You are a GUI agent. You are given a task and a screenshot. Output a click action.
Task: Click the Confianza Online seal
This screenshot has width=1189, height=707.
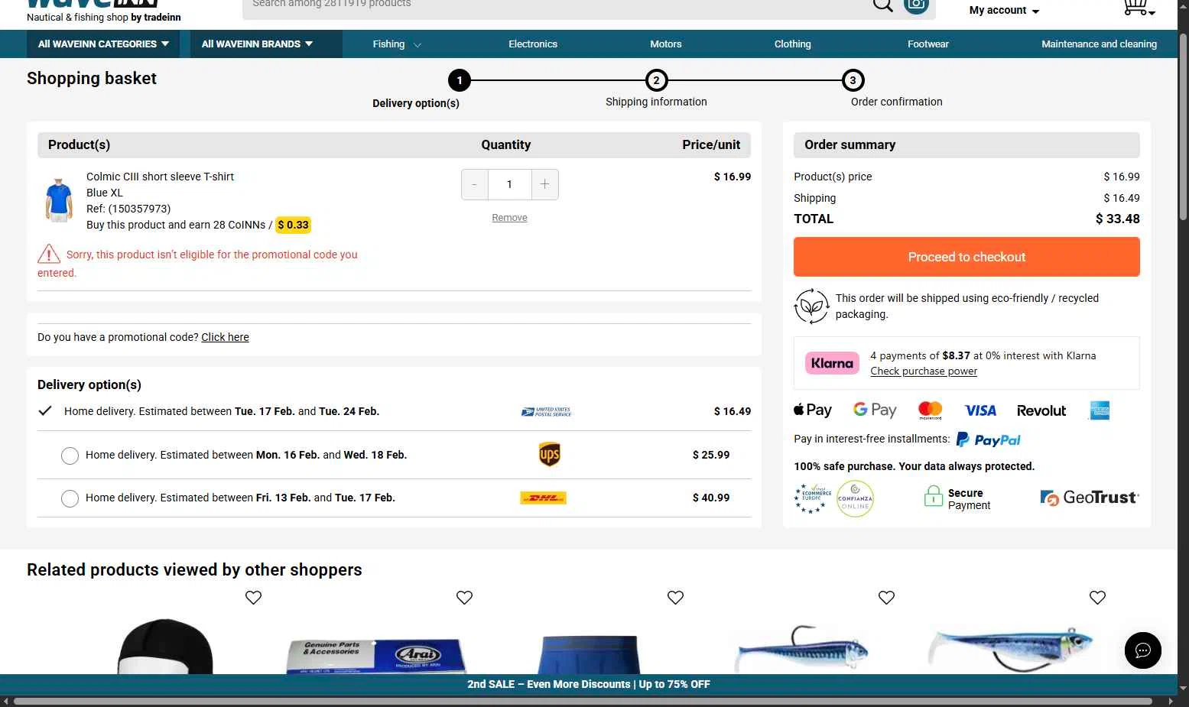855,498
